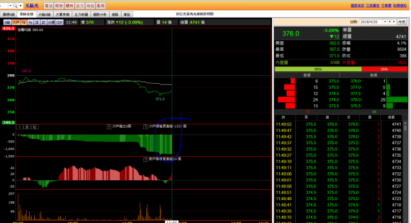Open the 看法 red button
This screenshot has width=411, height=223.
[x=48, y=6]
